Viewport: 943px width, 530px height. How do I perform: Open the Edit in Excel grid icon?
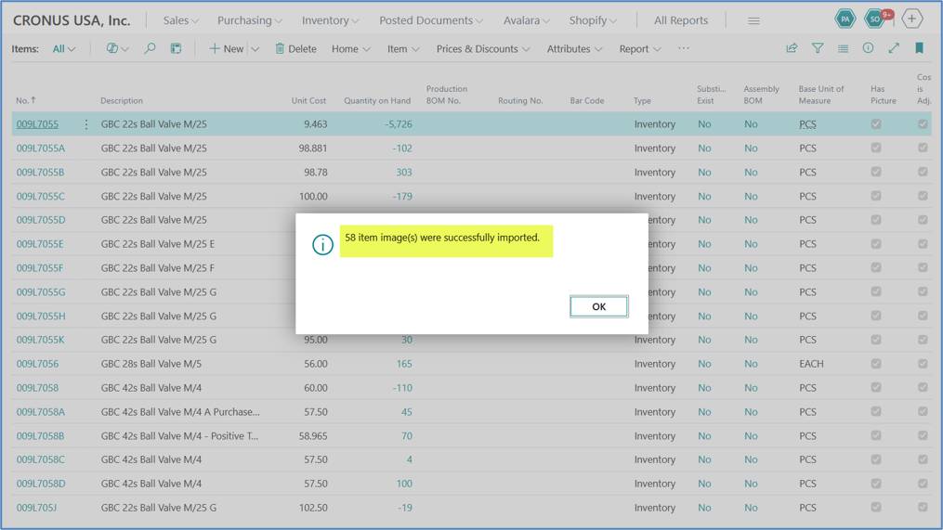coord(176,48)
